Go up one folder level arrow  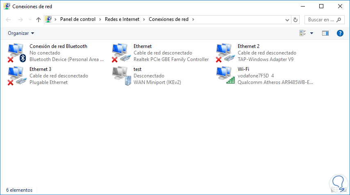click(39, 20)
